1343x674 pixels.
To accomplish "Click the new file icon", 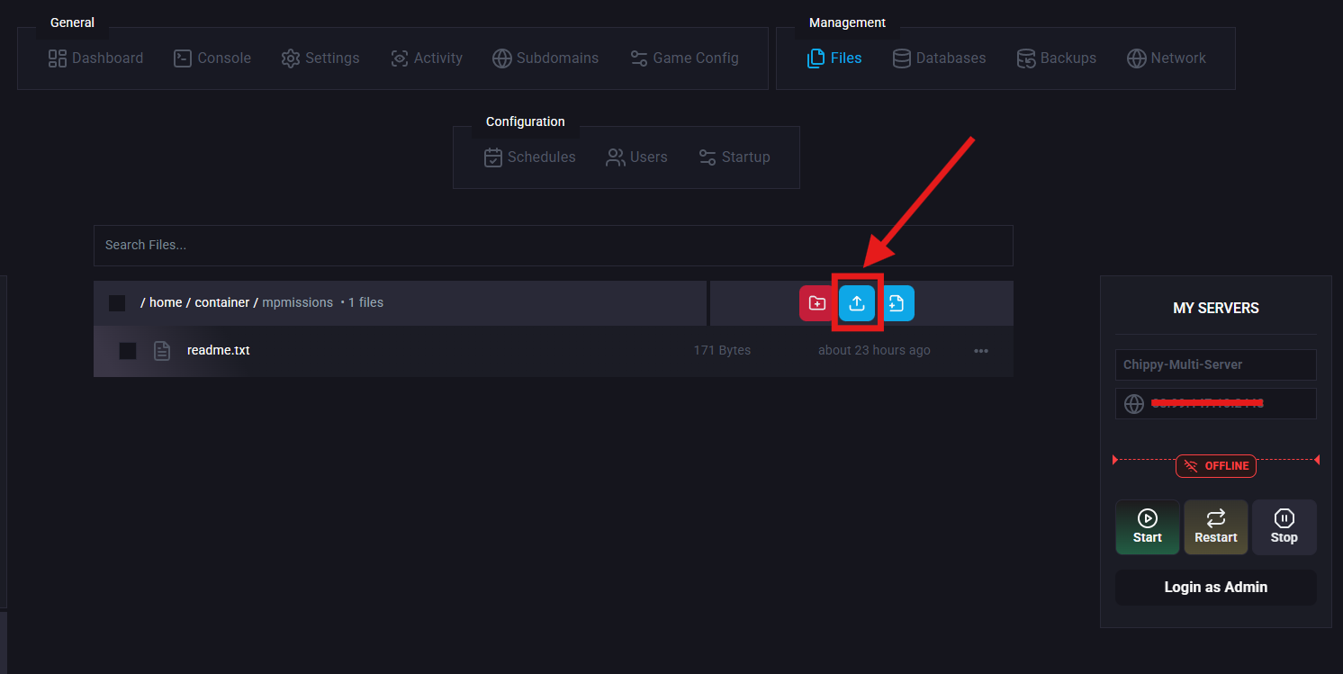I will (x=897, y=303).
